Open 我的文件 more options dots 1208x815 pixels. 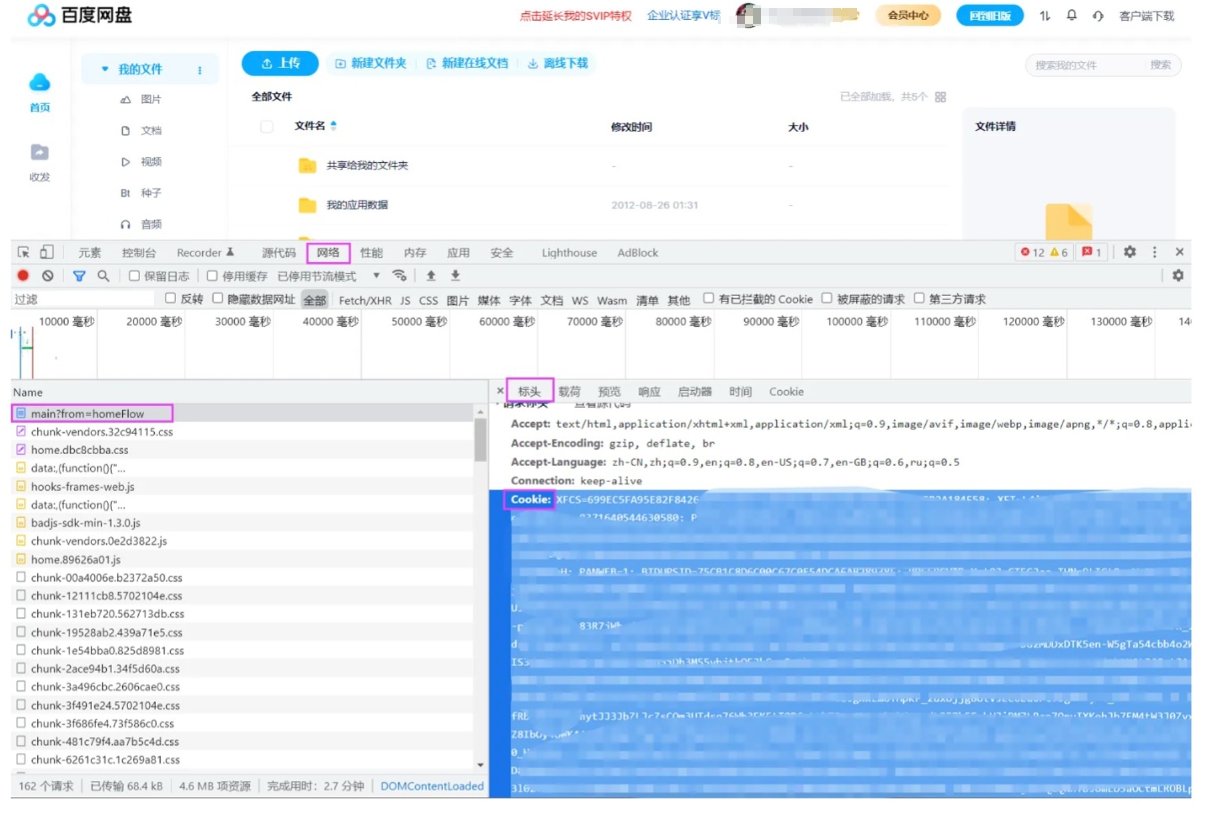[200, 70]
